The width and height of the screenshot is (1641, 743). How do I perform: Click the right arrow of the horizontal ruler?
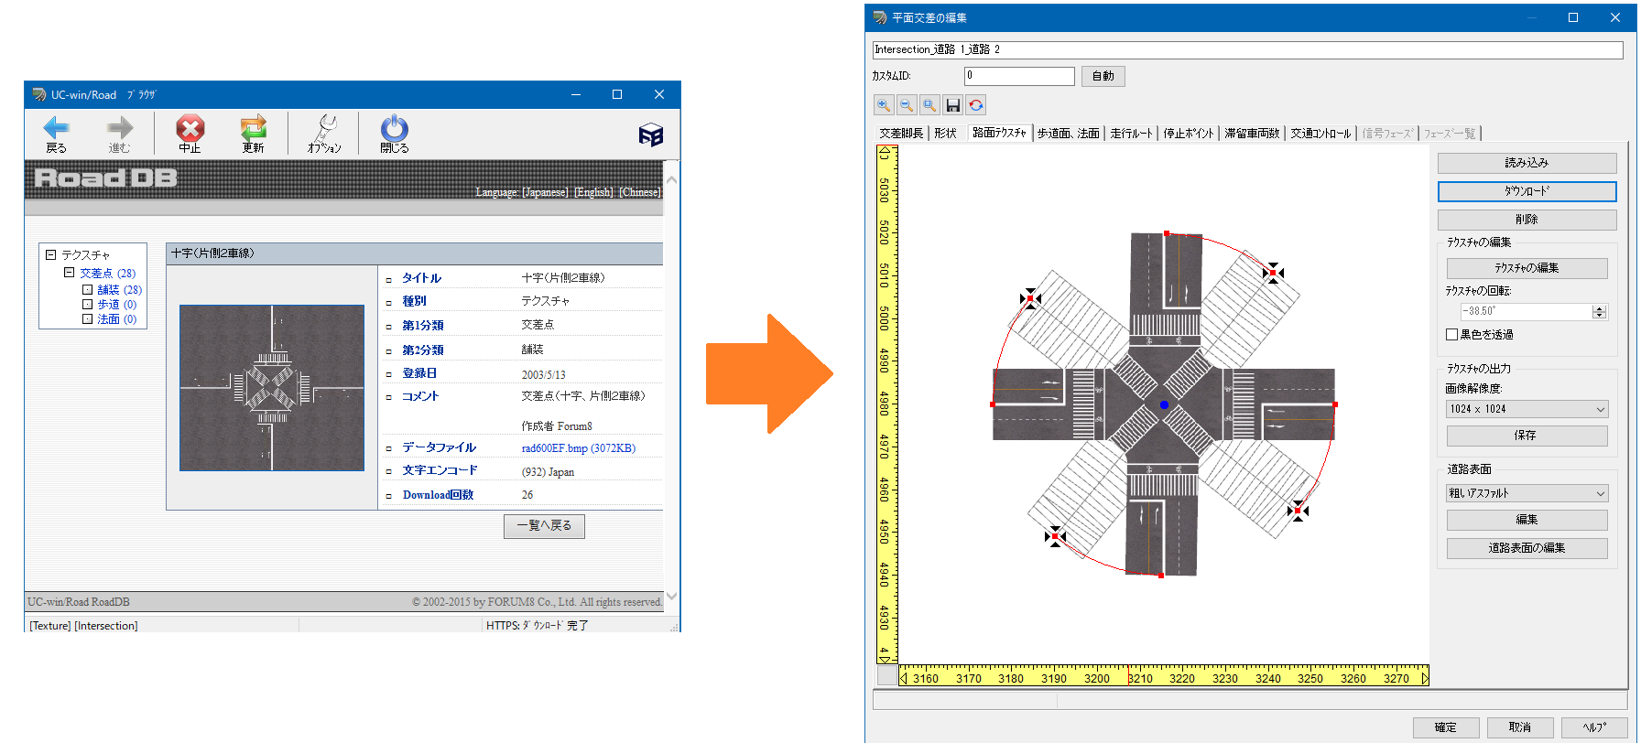pos(1425,678)
